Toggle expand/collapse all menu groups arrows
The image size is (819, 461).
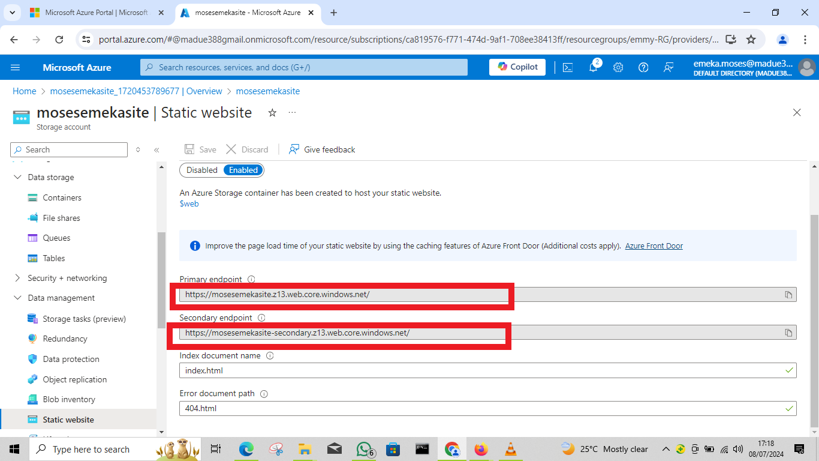click(x=138, y=149)
